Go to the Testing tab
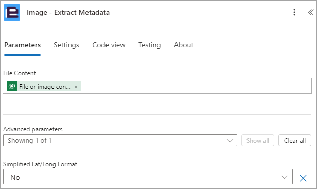 click(x=150, y=45)
